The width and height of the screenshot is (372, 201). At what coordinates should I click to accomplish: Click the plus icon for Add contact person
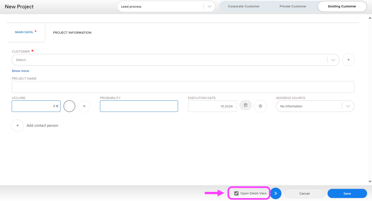coord(18,126)
